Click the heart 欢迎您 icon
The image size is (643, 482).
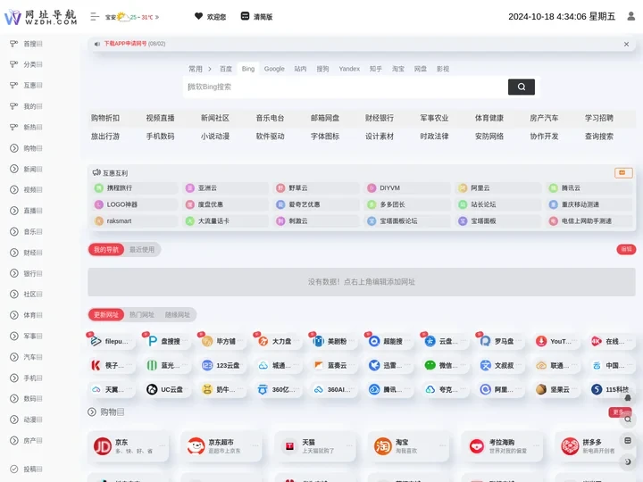(210, 16)
